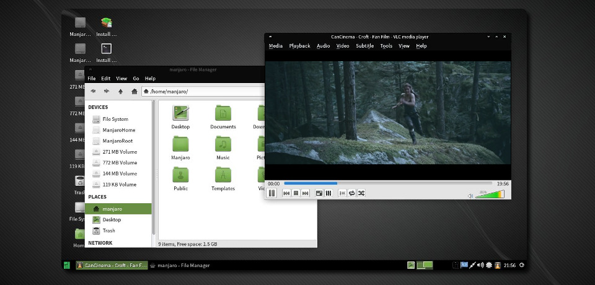Open the volume tray icon on panel

(480, 265)
